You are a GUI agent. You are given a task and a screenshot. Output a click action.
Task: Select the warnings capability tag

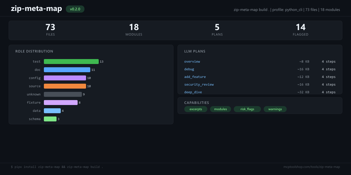tap(275, 109)
